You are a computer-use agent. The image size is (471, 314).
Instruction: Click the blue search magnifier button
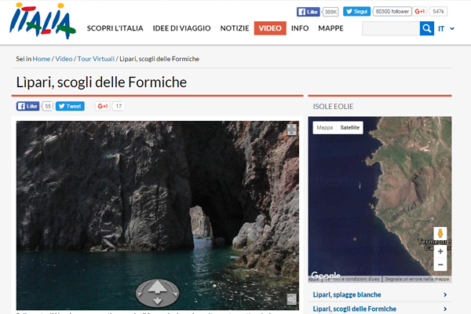(427, 28)
